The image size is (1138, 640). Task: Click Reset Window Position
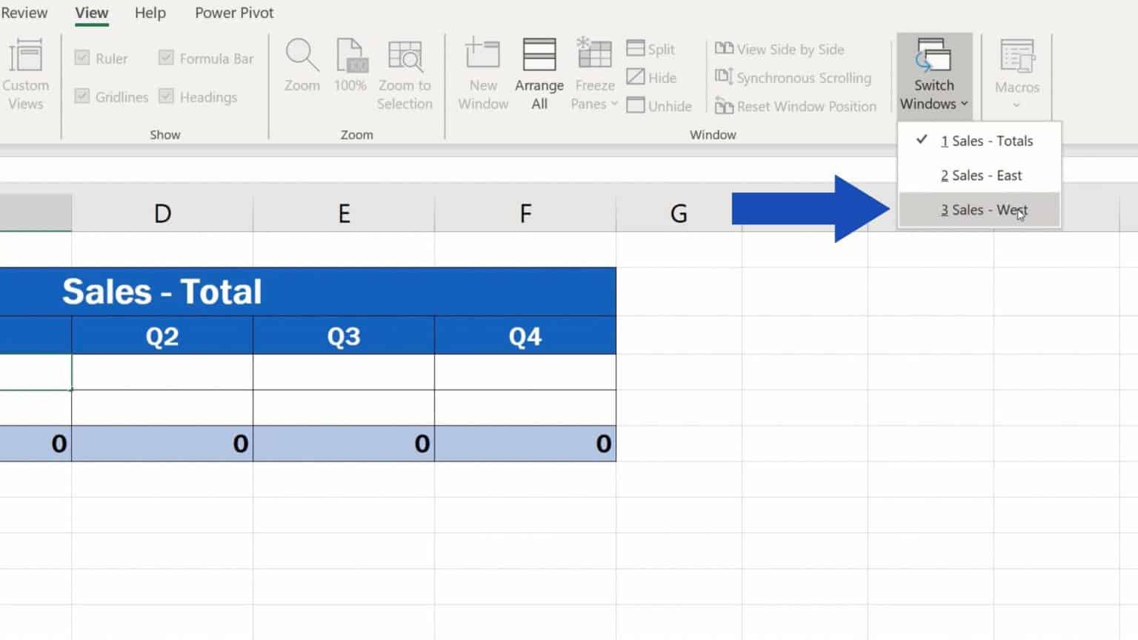(x=796, y=106)
